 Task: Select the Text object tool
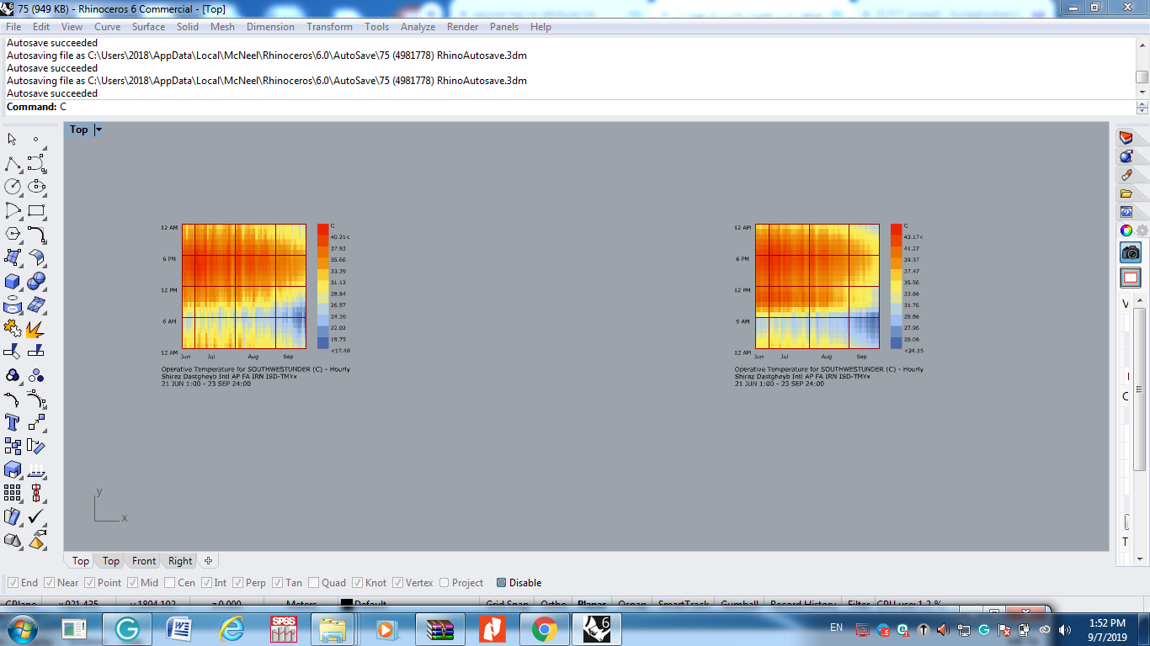tap(13, 422)
